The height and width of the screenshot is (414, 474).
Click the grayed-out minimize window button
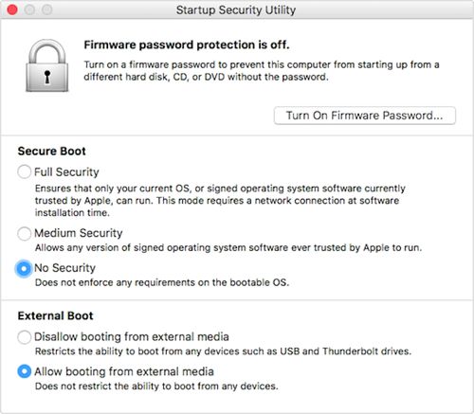click(x=29, y=9)
